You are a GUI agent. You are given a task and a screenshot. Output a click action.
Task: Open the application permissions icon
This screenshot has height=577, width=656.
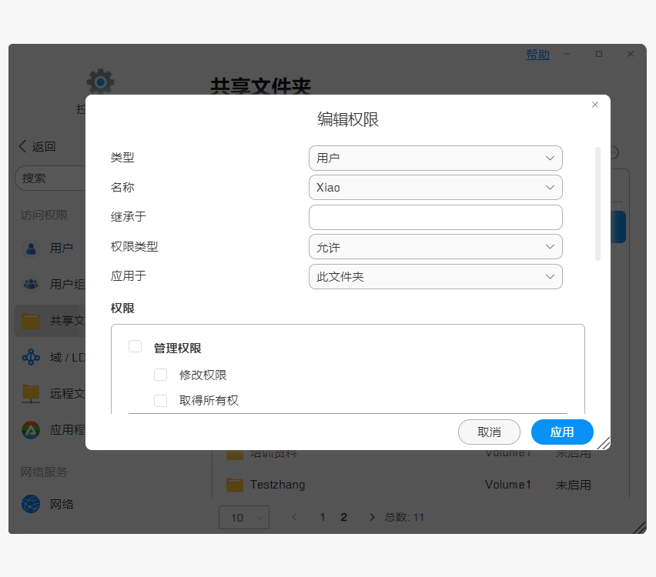[x=31, y=430]
